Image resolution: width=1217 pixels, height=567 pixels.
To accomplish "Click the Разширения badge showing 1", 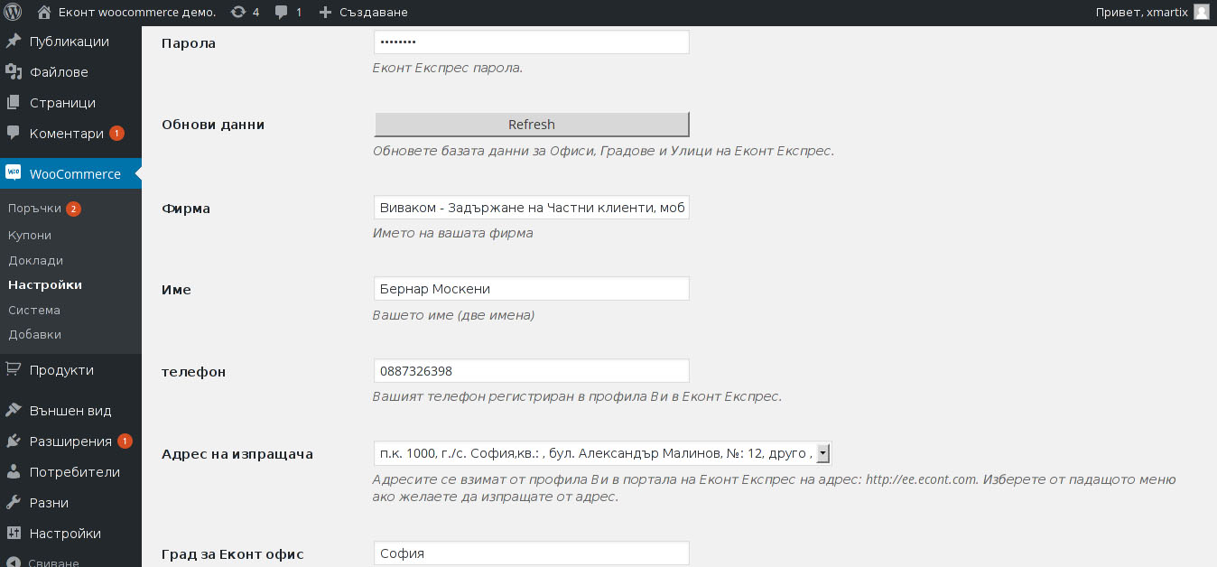I will (125, 442).
